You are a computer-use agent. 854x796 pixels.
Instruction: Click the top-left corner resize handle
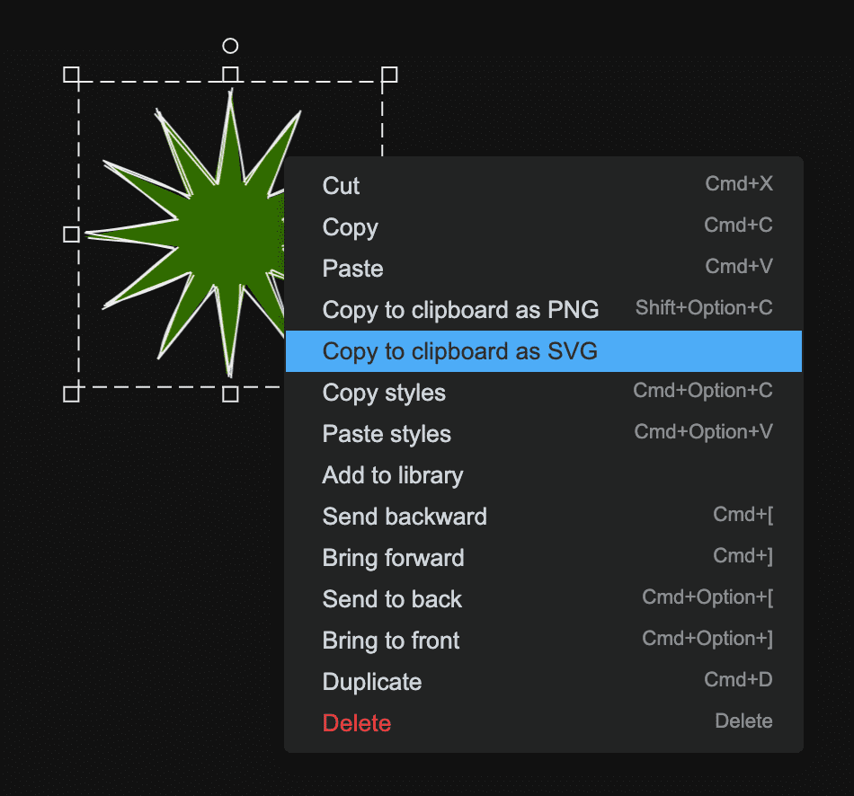tap(71, 75)
